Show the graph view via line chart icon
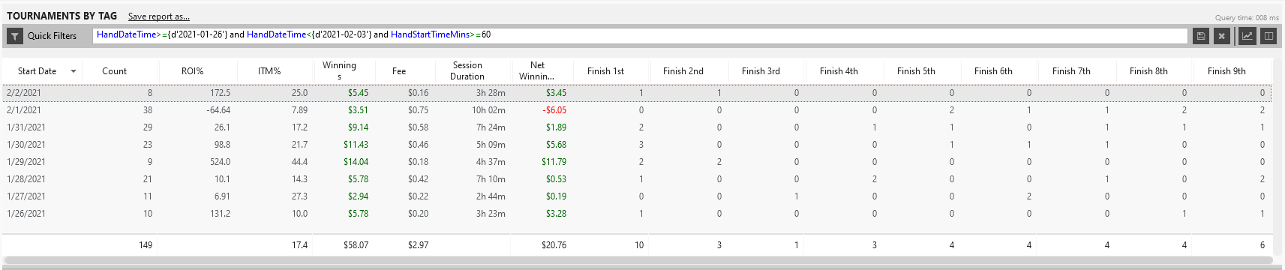The width and height of the screenshot is (1285, 270). click(x=1247, y=36)
